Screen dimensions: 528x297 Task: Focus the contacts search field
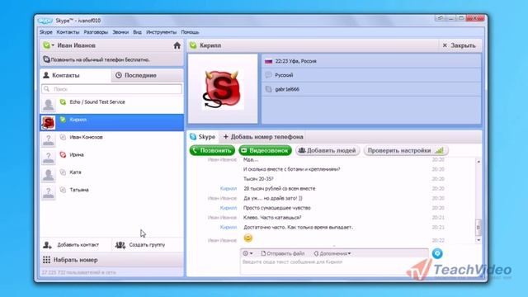[x=112, y=89]
